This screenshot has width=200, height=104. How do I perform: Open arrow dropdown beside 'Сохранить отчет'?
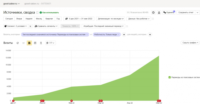pyautogui.click(x=197, y=12)
